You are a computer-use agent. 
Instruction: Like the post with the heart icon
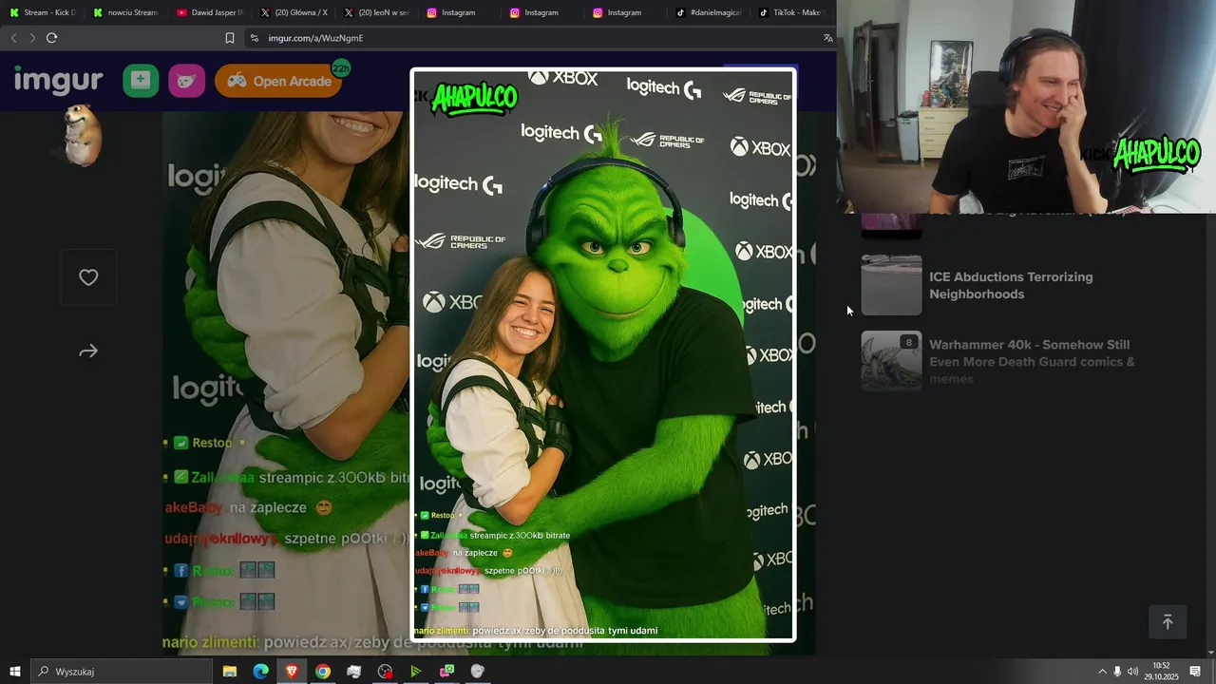(88, 277)
